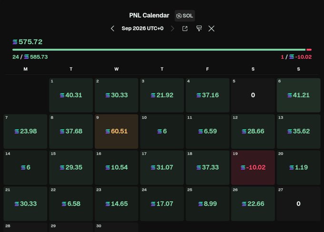Open day 27 cell showing 0
The width and height of the screenshot is (324, 232).
click(x=299, y=204)
